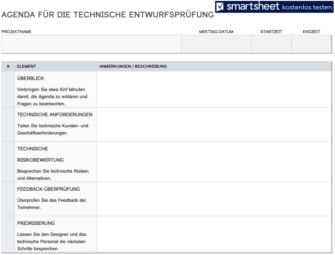Check the X box for Feedback-Überprüfung row
Screen dimensions: 335x255
(8, 199)
